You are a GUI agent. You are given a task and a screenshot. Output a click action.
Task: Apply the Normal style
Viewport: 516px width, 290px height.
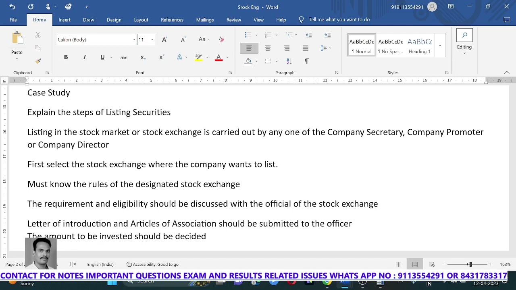click(x=362, y=45)
